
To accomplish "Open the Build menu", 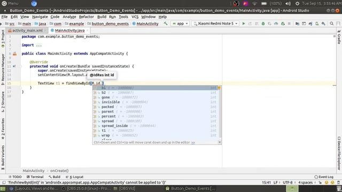I will [x=102, y=17].
